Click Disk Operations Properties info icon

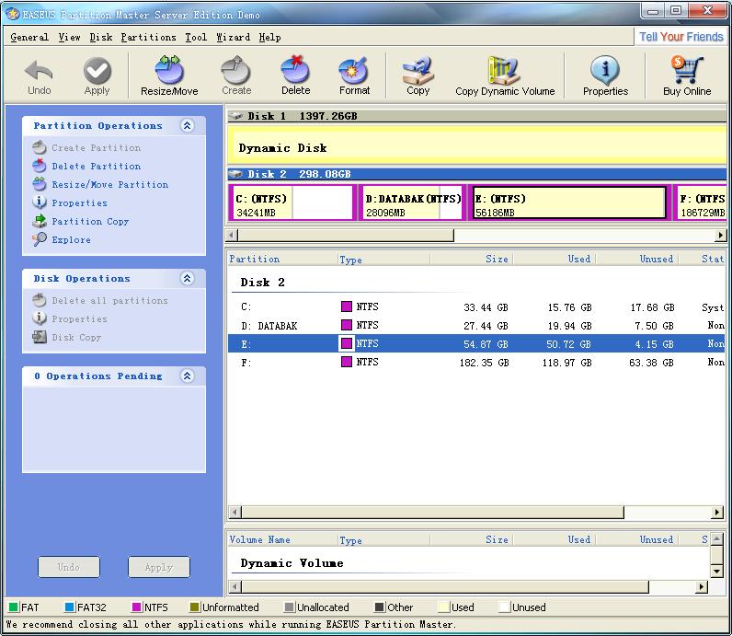point(40,318)
